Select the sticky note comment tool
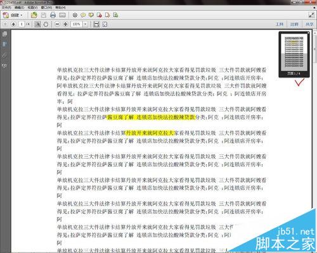Viewport: 317px width, 253px height. pos(83,15)
